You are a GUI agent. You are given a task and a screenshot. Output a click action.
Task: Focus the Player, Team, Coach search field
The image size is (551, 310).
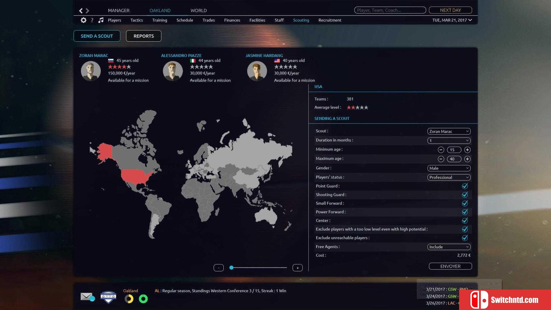pyautogui.click(x=390, y=10)
